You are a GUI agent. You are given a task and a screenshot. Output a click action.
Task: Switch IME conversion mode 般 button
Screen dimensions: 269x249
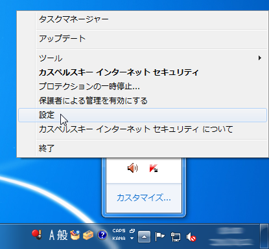point(62,235)
